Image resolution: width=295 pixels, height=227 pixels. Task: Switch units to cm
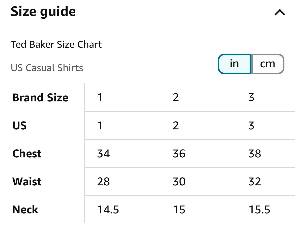click(268, 64)
